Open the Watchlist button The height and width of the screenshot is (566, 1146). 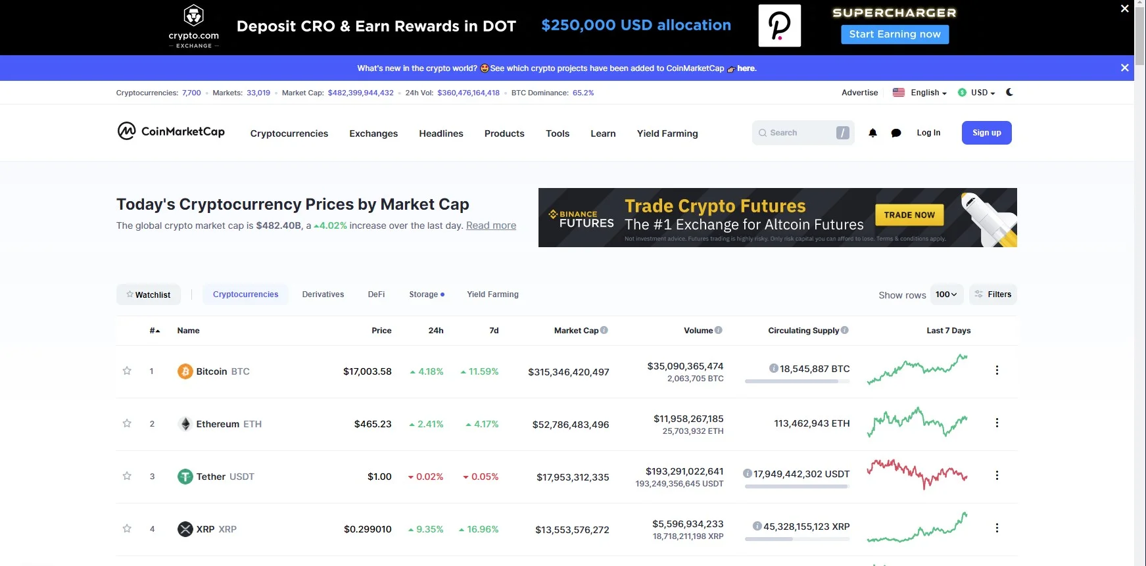(x=148, y=295)
